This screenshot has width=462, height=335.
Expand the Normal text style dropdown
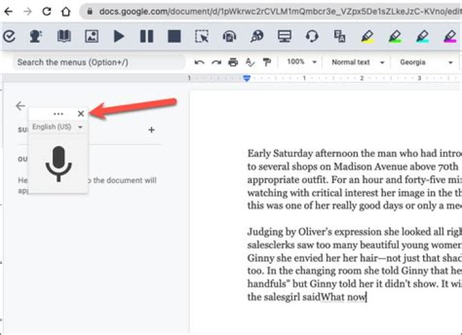pos(357,62)
